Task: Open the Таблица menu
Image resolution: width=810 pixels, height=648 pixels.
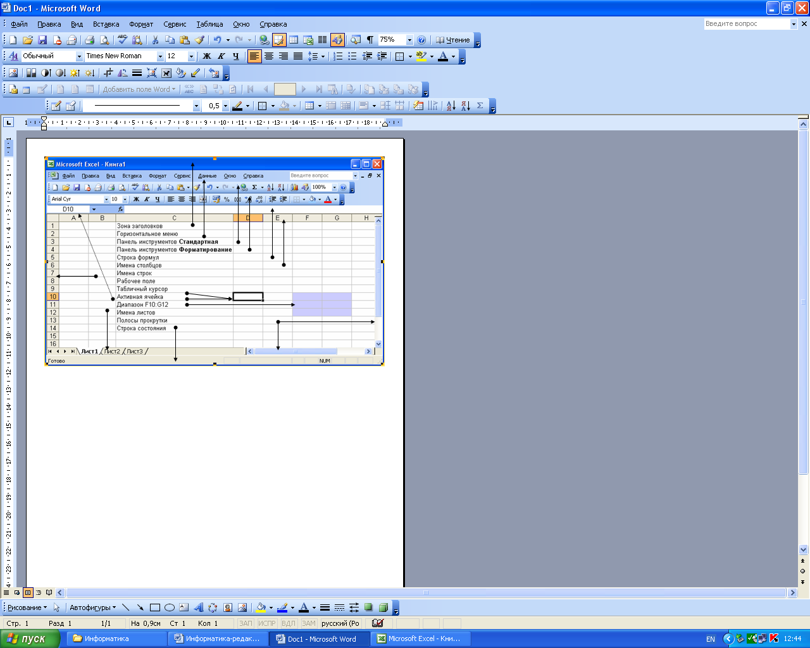Action: tap(209, 24)
